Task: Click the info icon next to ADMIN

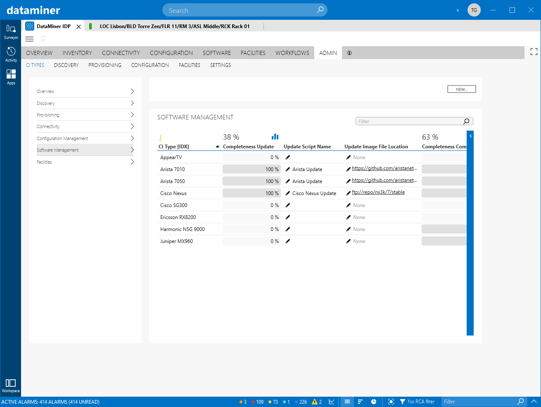Action: pos(349,53)
